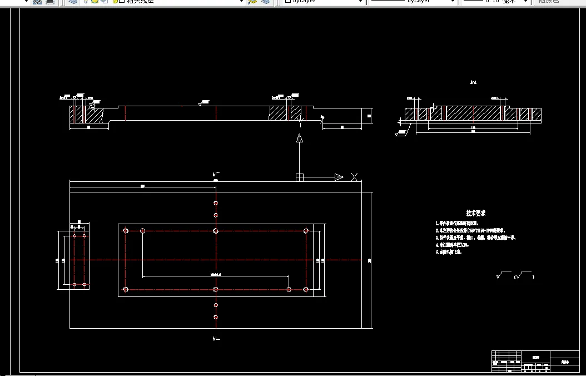Screen dimensions: 586x376
Task: Select the wide center hatched area of A-A section
Action: (473, 114)
